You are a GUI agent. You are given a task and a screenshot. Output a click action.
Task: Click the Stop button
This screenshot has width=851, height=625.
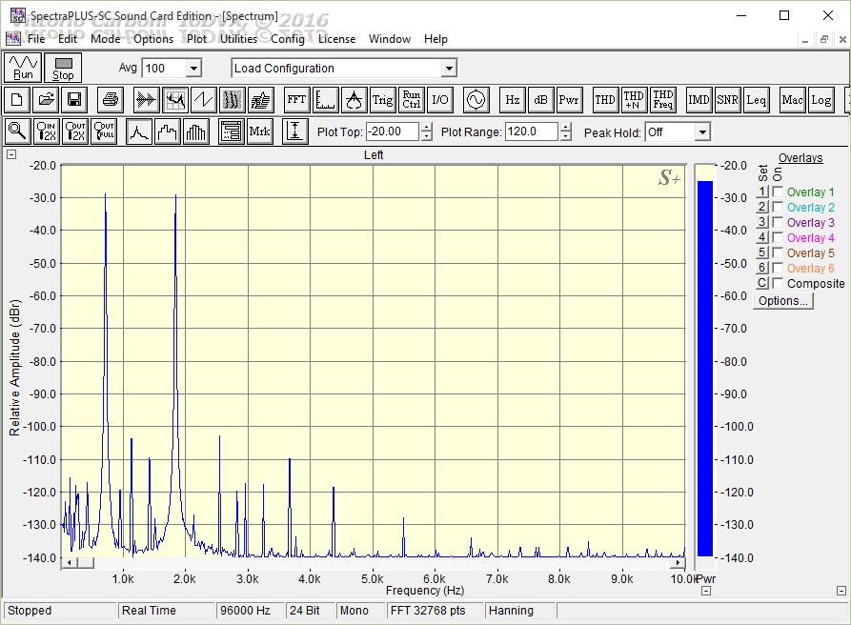63,68
